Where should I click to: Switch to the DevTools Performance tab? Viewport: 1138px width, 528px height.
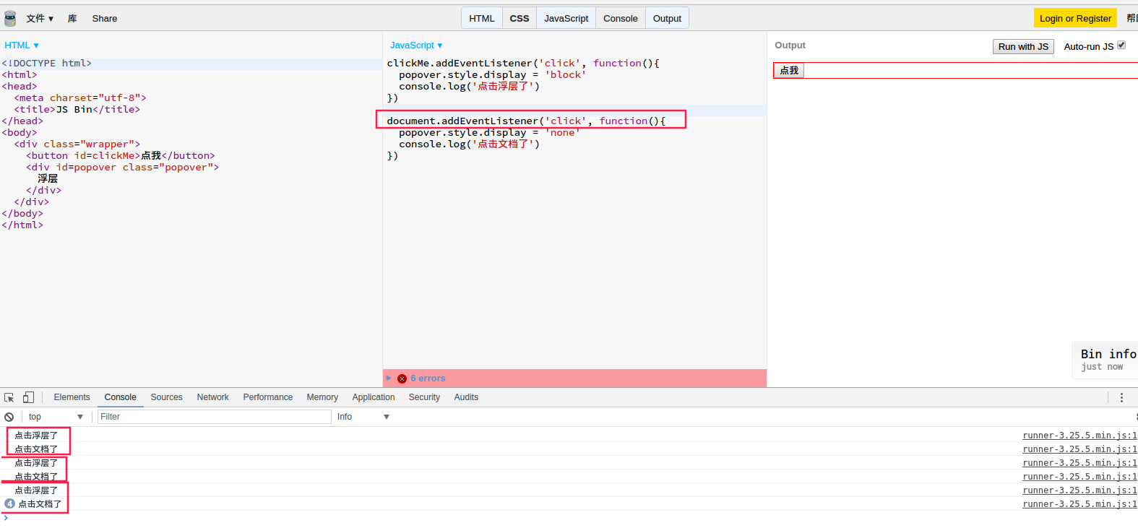268,397
